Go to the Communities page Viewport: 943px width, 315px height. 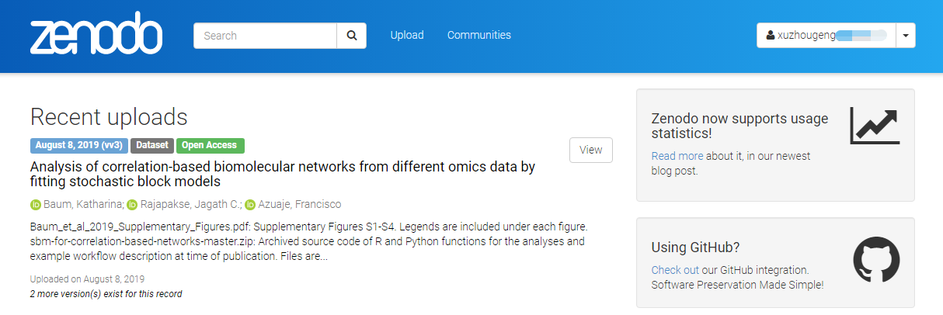click(479, 35)
